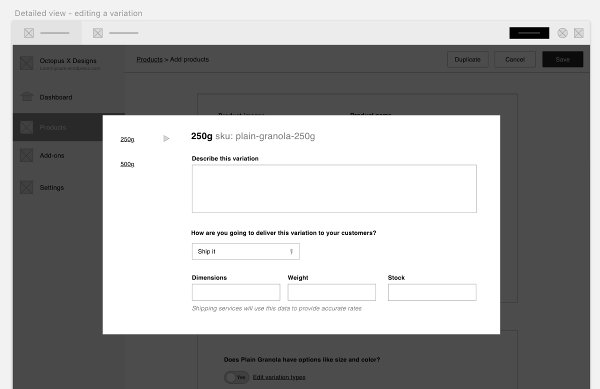Click the Octopus X Designs site icon

pos(26,63)
